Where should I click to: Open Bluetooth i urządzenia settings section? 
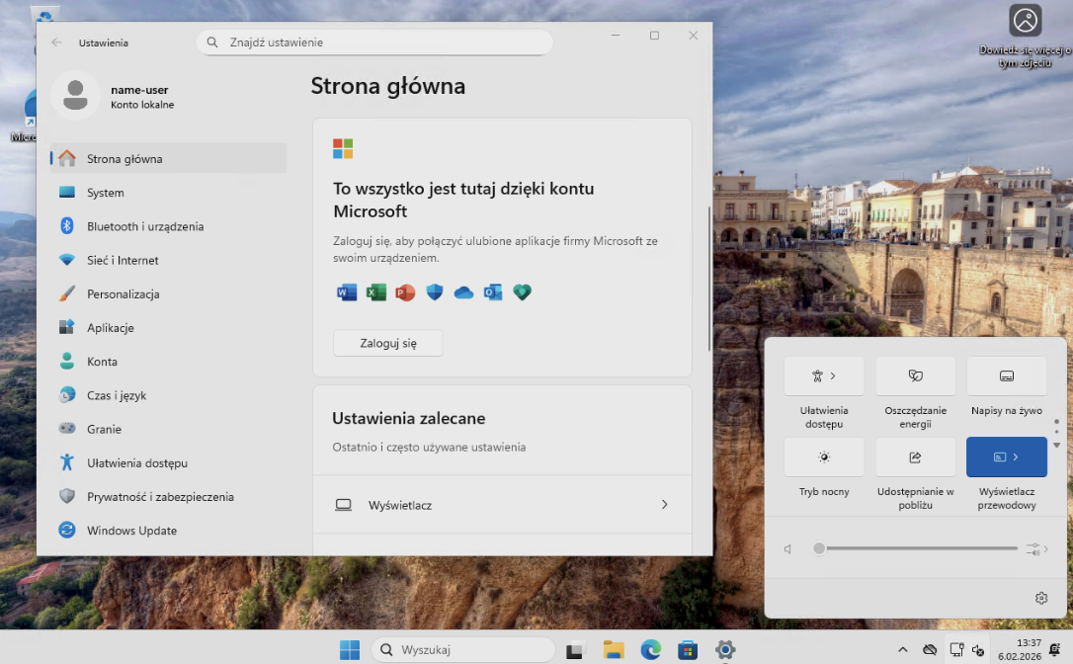[x=145, y=226]
